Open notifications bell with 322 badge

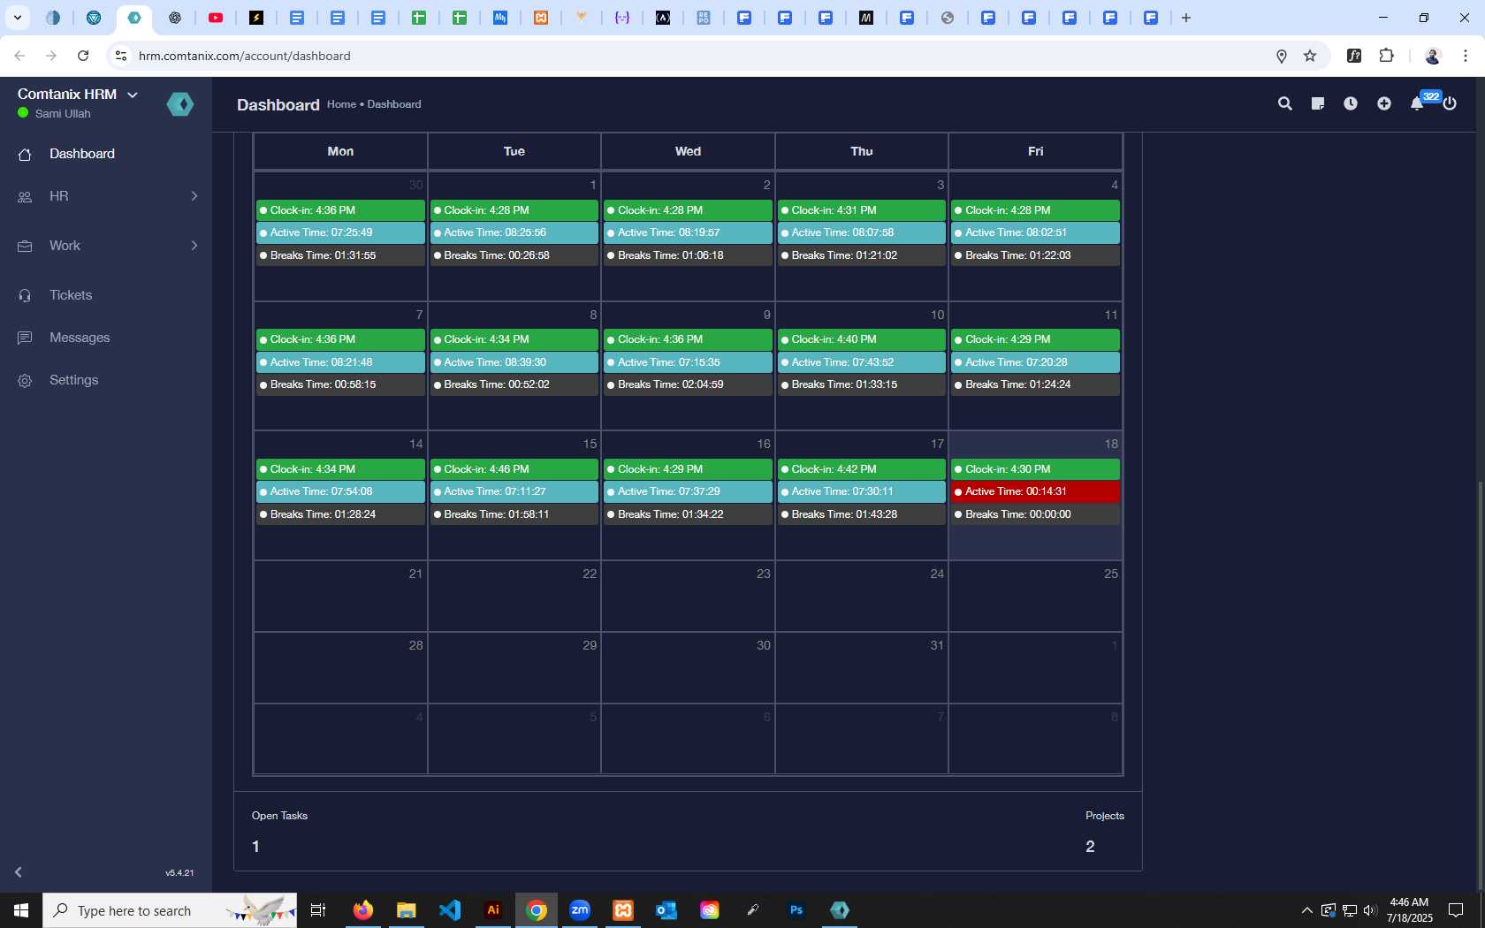tap(1417, 103)
